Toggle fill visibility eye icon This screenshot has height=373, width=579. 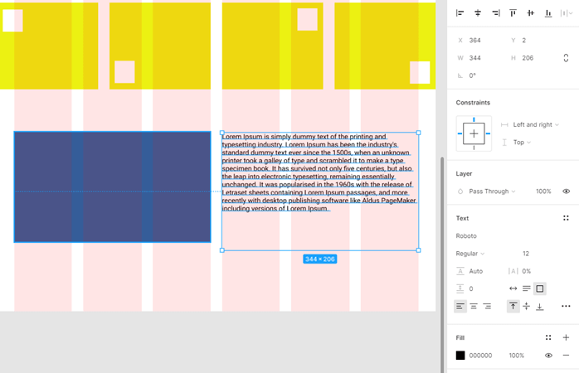pyautogui.click(x=548, y=356)
